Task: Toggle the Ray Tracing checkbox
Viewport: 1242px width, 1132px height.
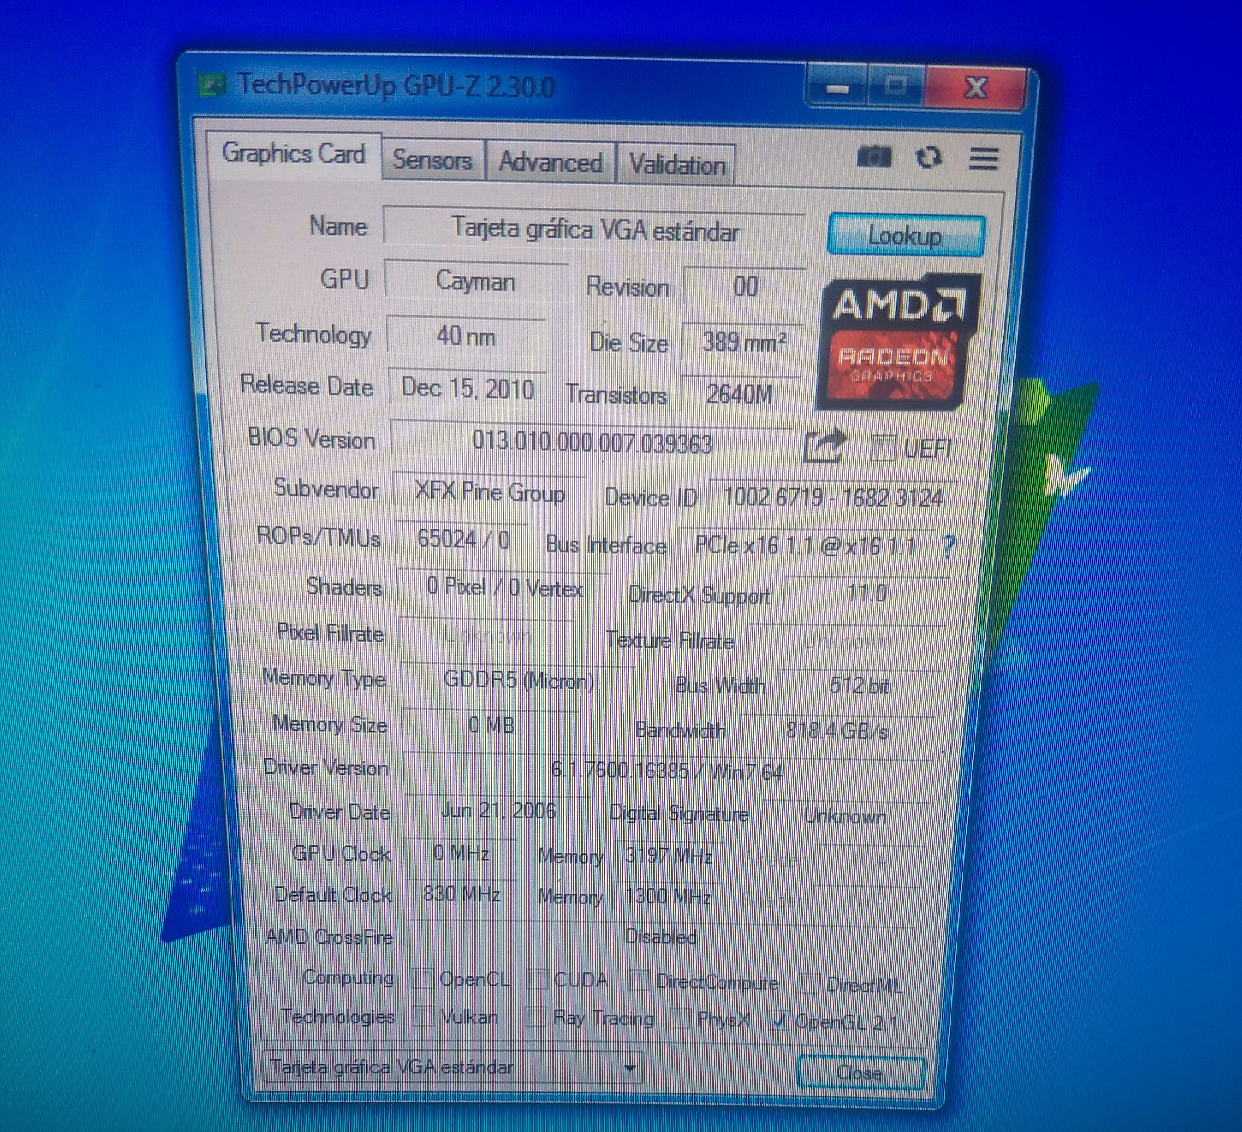Action: coord(535,1017)
